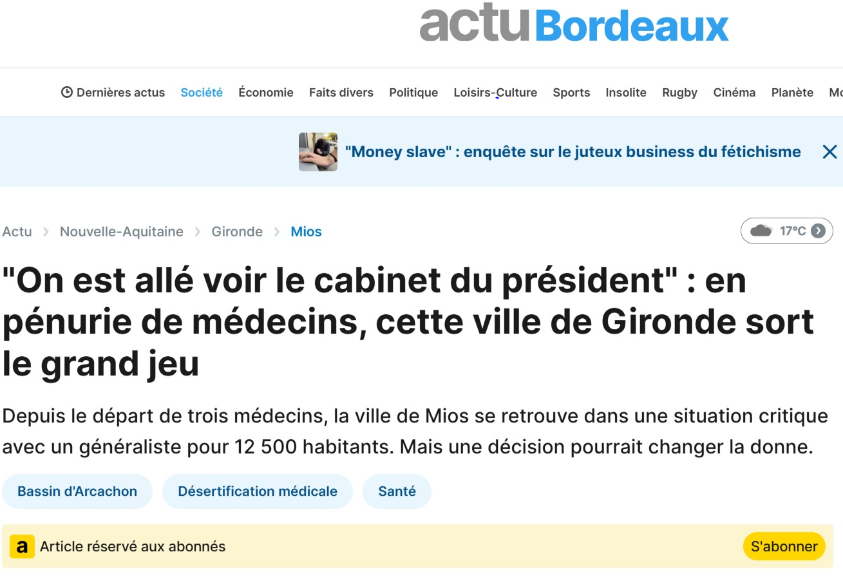Click the Santé topic tag
Viewport: 843px width, 579px height.
397,491
